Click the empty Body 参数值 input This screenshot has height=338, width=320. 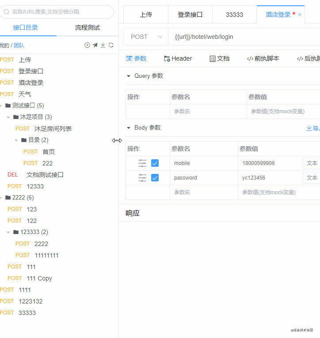pyautogui.click(x=279, y=192)
